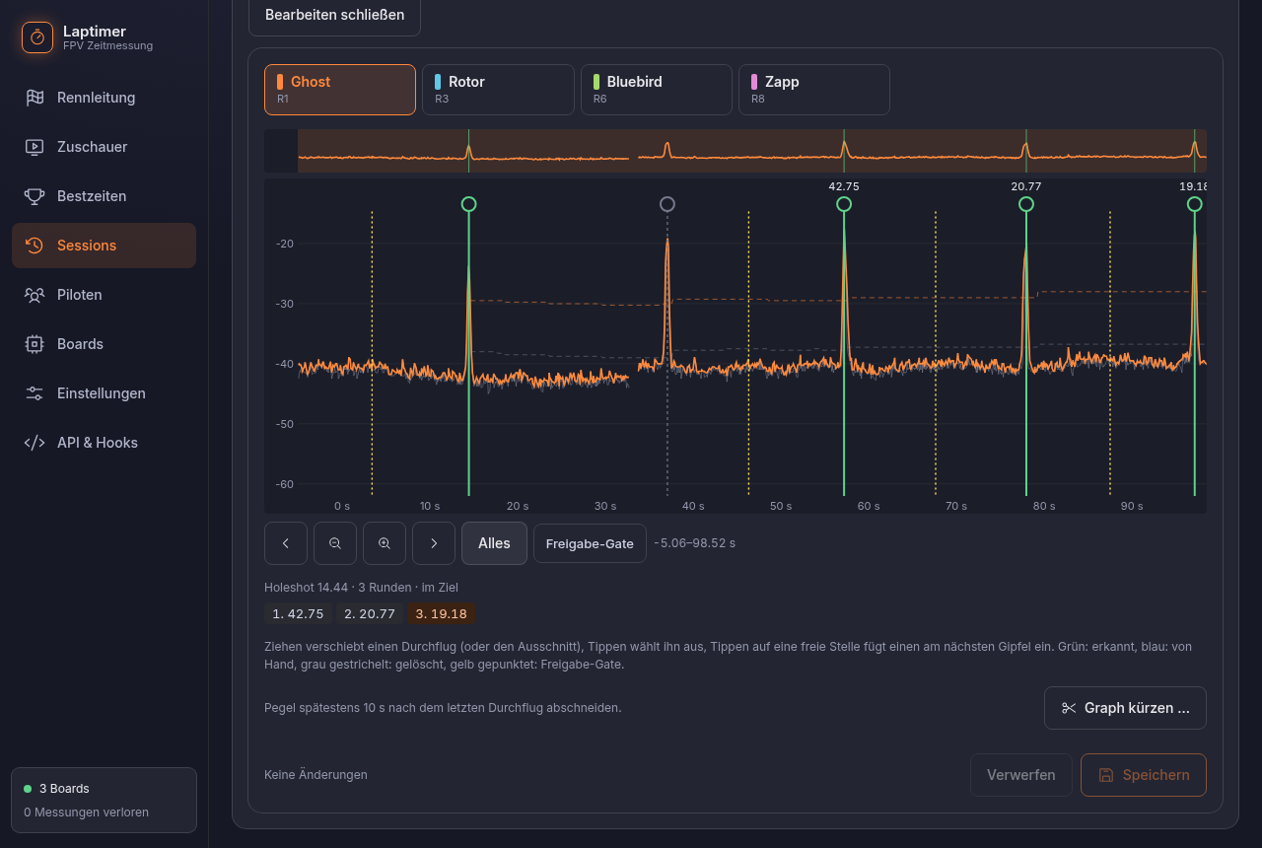Image resolution: width=1262 pixels, height=848 pixels.
Task: Click the 3 Boards status text
Action: (x=64, y=789)
